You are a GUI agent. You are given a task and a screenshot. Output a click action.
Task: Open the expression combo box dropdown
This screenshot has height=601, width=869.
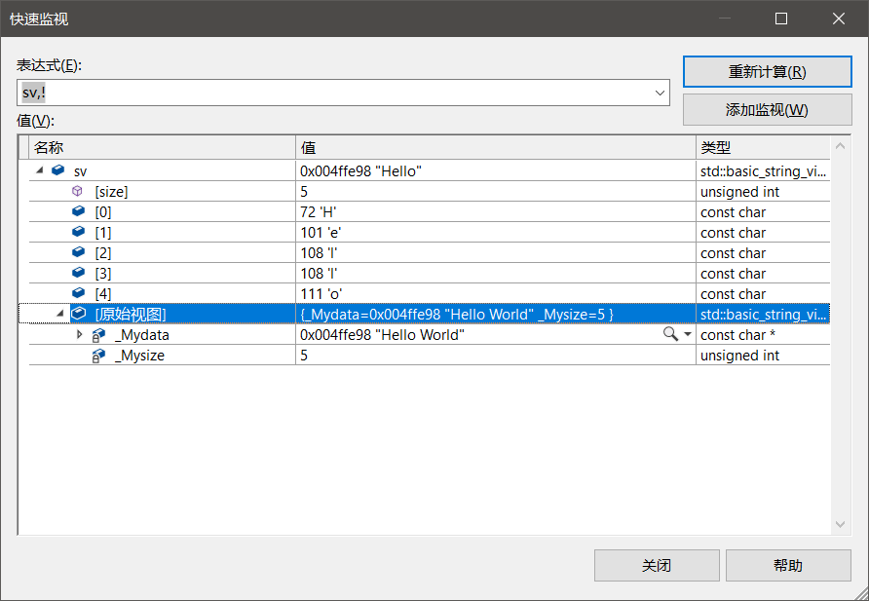pyautogui.click(x=661, y=93)
